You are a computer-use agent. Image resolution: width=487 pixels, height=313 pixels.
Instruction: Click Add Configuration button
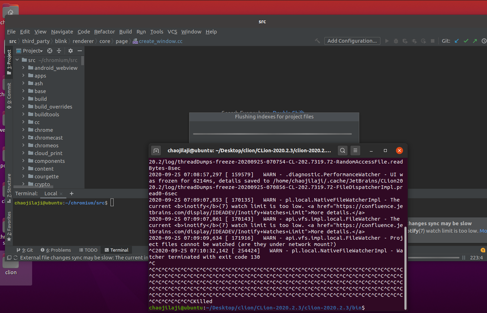coord(352,41)
